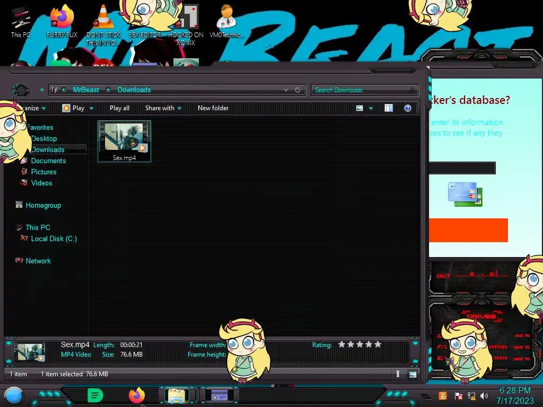Click the orange Java tray icon

(x=442, y=395)
